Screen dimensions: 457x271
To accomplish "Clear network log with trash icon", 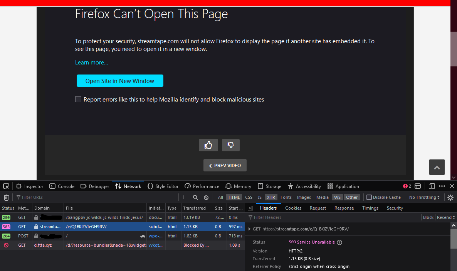I will 6,197.
